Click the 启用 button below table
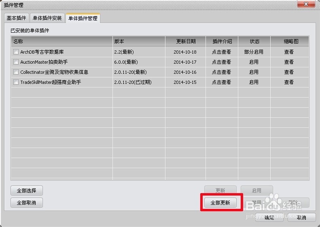Viewport: 320px width, 227px height. pyautogui.click(x=257, y=191)
